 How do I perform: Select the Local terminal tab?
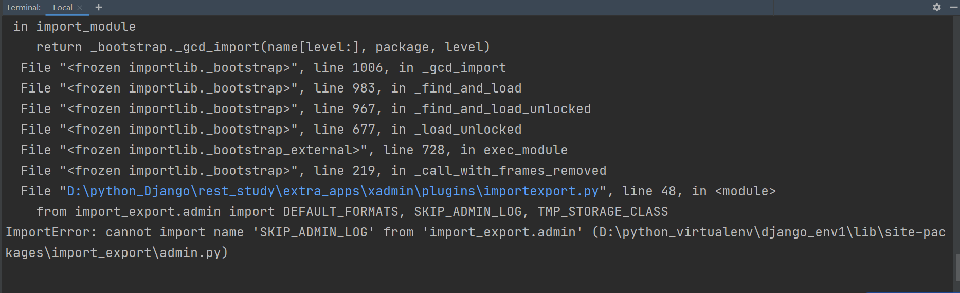tap(62, 8)
